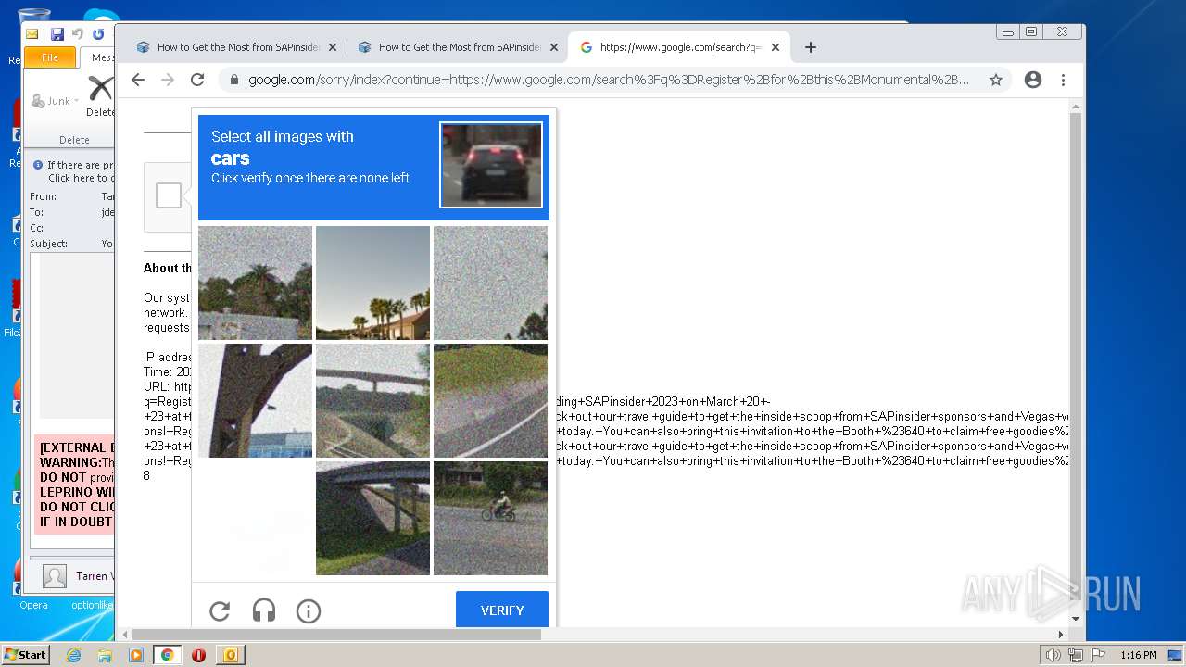Activate Chrome in the taskbar
The image size is (1186, 667).
[x=168, y=655]
